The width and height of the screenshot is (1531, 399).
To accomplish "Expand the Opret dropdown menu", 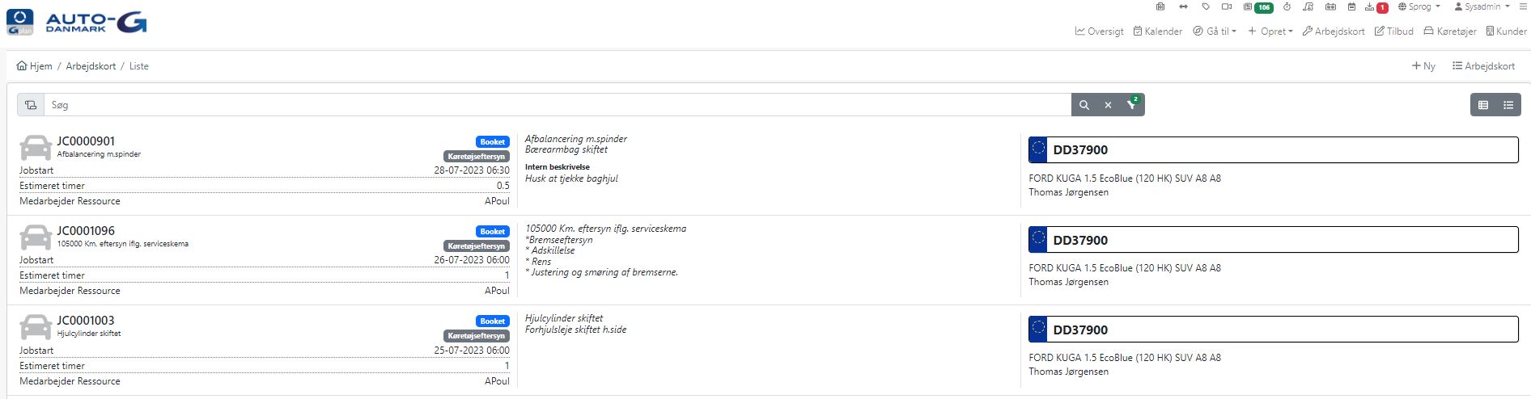I will [x=1270, y=31].
